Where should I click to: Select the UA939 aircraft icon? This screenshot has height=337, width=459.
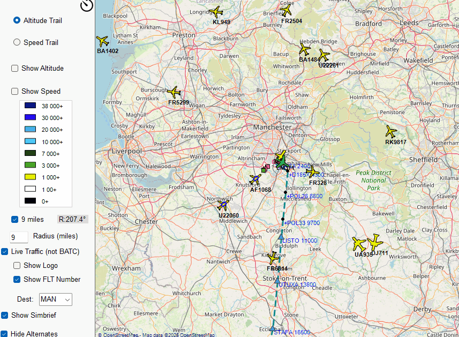[359, 244]
